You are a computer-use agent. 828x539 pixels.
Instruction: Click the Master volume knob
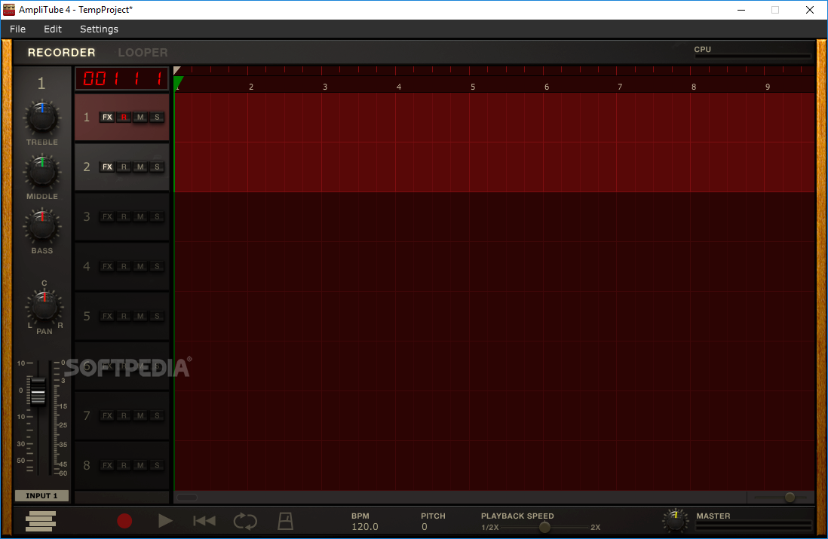[676, 521]
